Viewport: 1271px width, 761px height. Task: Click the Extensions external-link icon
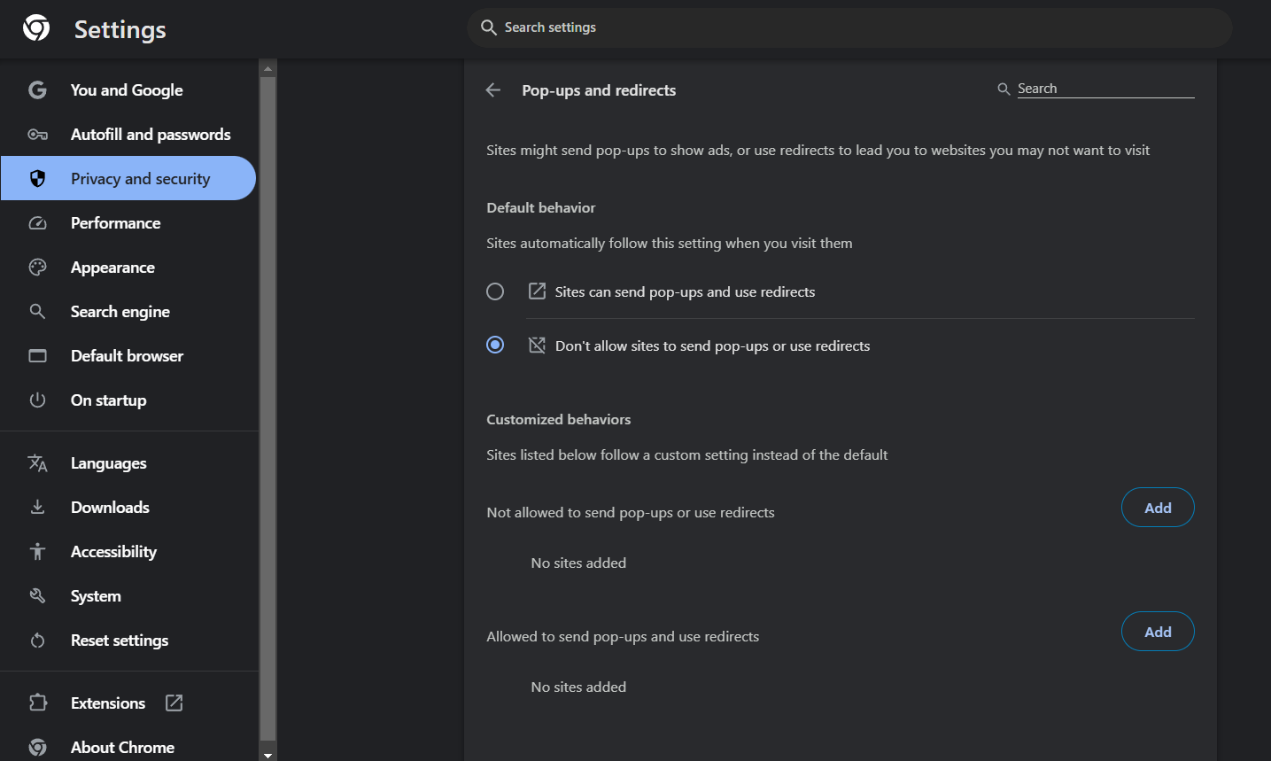click(174, 703)
